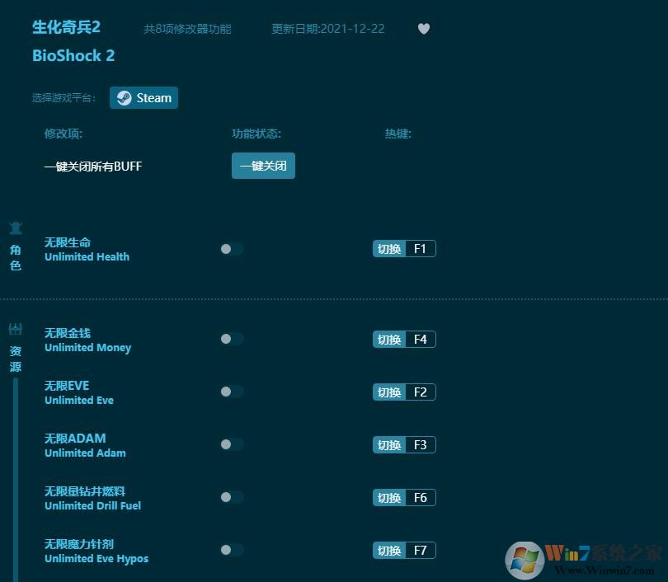Click the F2 hotkey button for Unlimited Eve
This screenshot has height=582, width=668.
(404, 392)
